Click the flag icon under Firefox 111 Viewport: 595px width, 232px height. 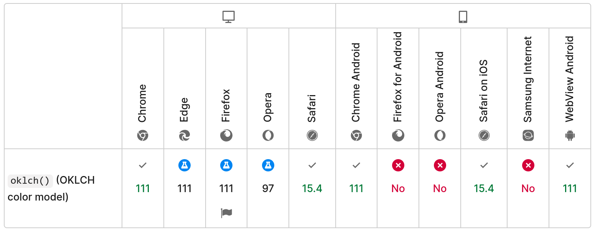[226, 213]
